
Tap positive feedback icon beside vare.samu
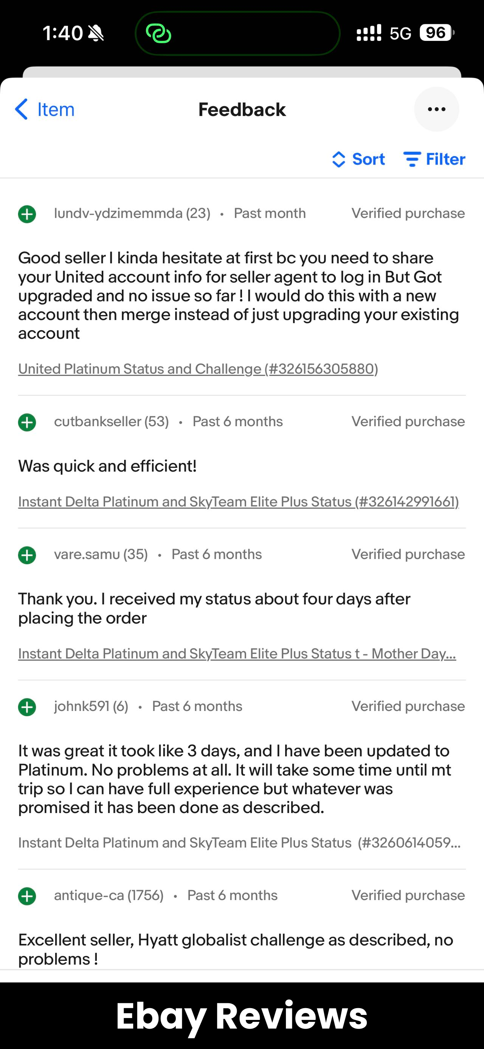click(27, 555)
